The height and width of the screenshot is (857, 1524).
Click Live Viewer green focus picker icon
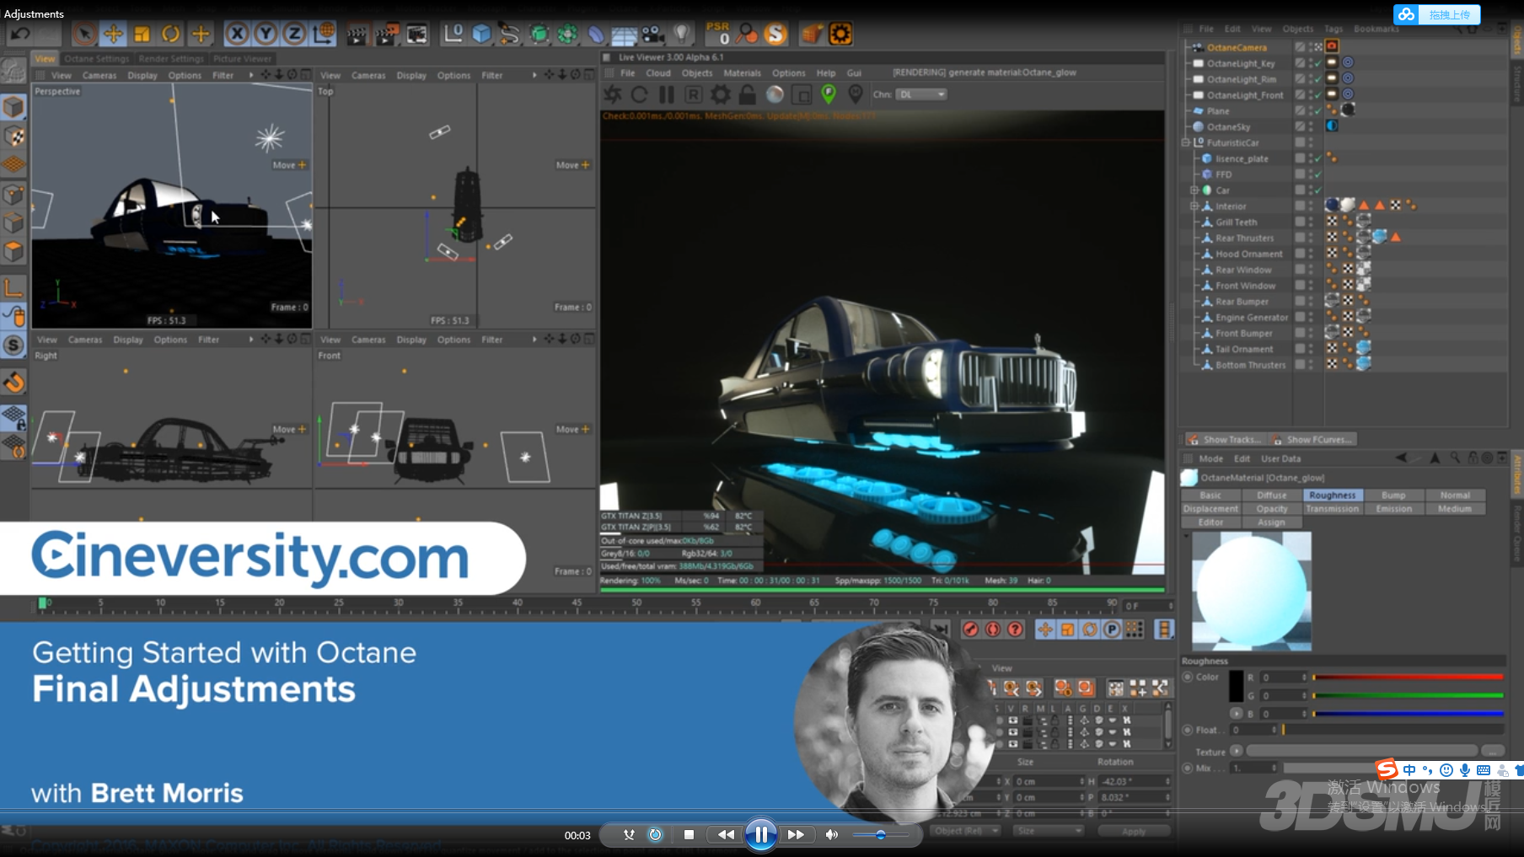click(829, 94)
